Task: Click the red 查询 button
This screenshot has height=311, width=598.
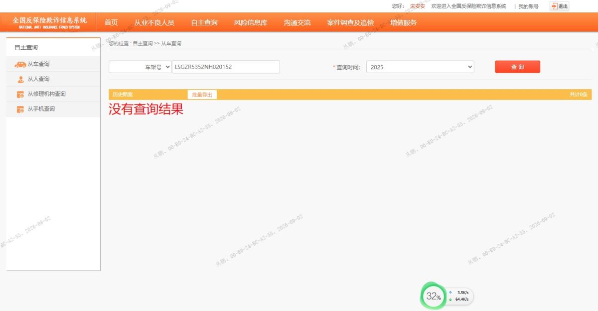Action: click(517, 67)
